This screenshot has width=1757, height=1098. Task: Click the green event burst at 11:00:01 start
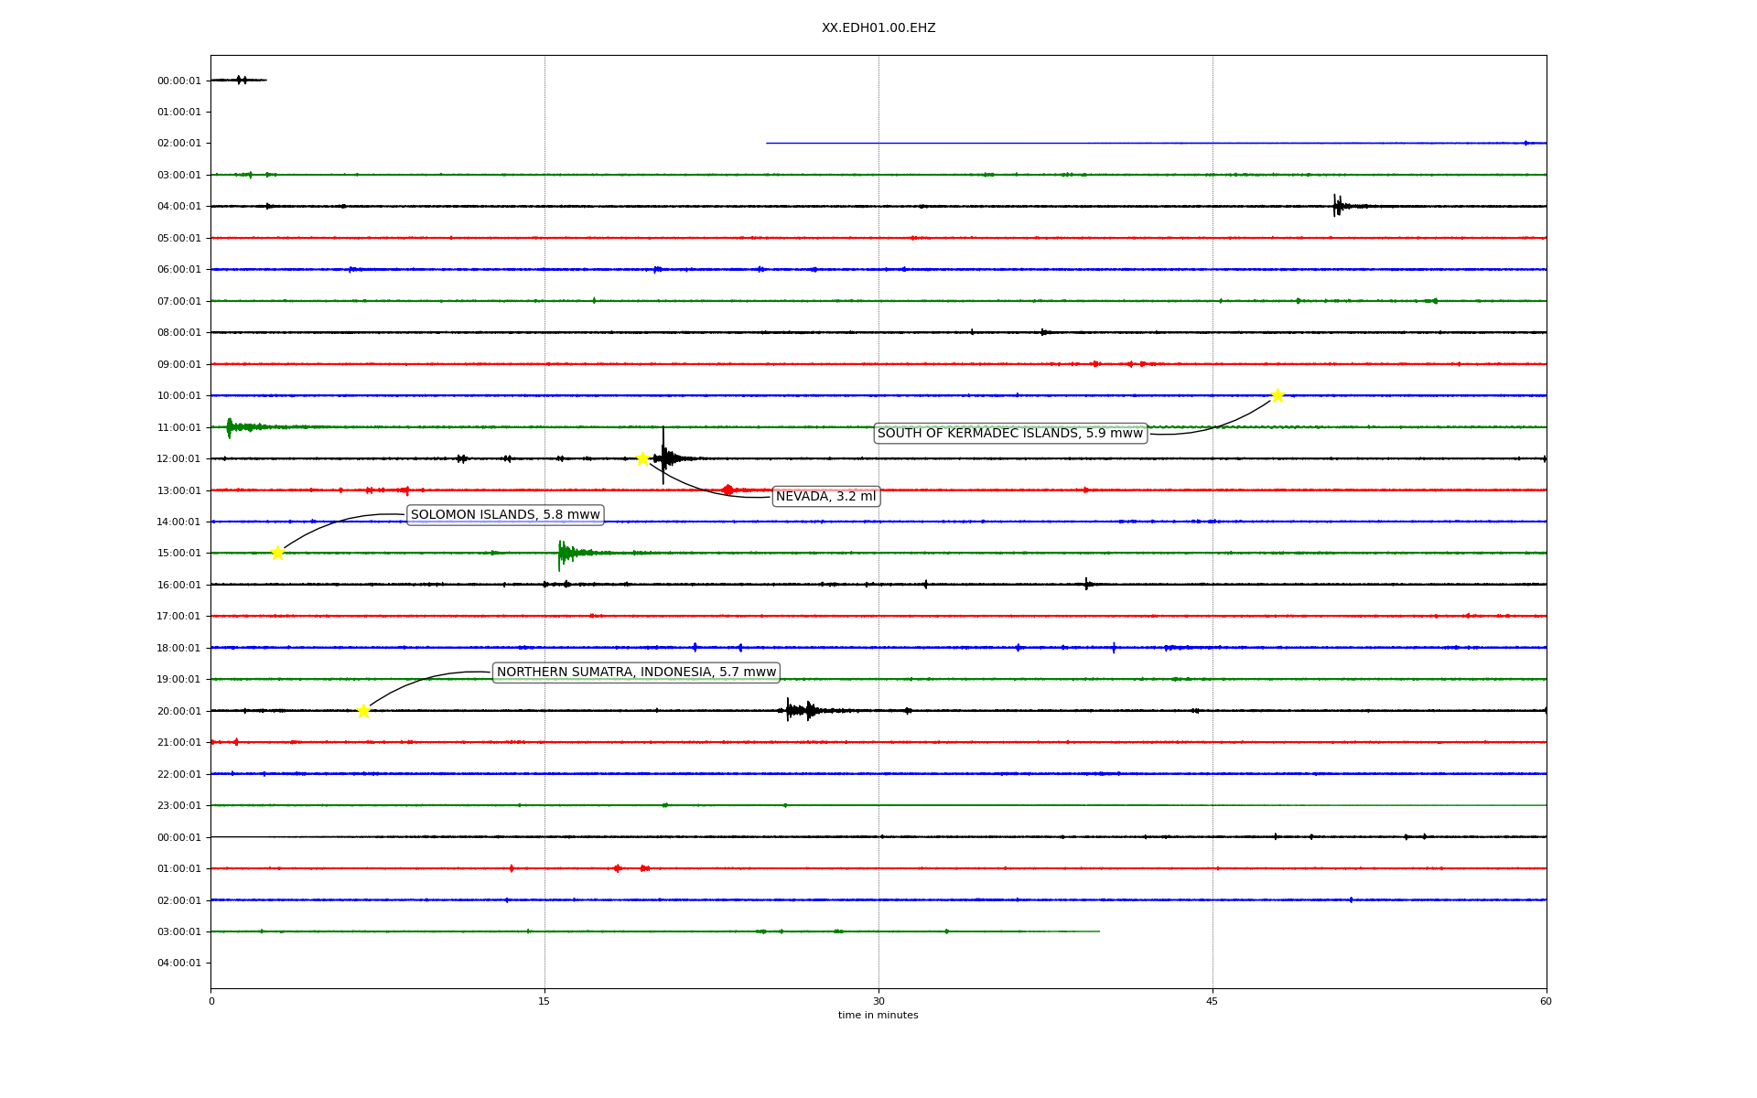click(x=231, y=427)
